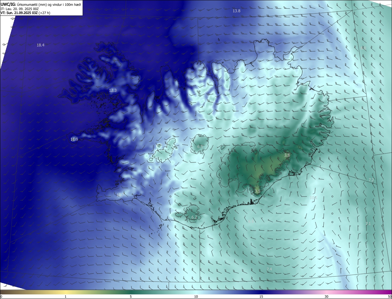
Task: Click the 15 tick on the color scale
Action: pyautogui.click(x=261, y=297)
